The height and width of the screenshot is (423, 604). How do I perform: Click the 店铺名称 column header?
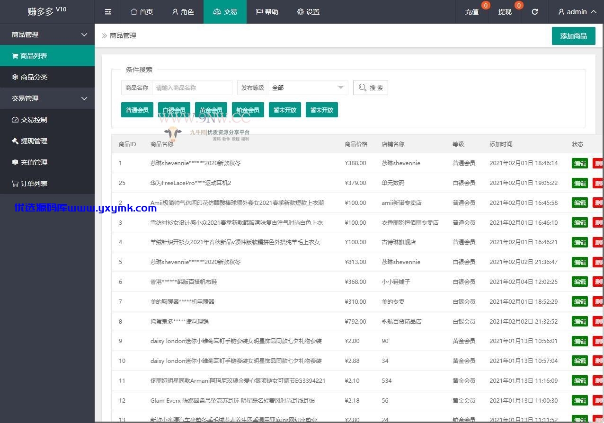point(393,144)
